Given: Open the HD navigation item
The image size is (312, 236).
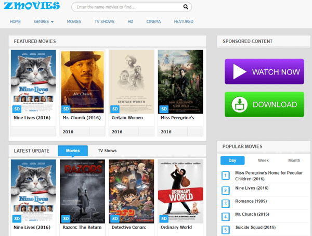Looking at the screenshot, I should coord(131,21).
